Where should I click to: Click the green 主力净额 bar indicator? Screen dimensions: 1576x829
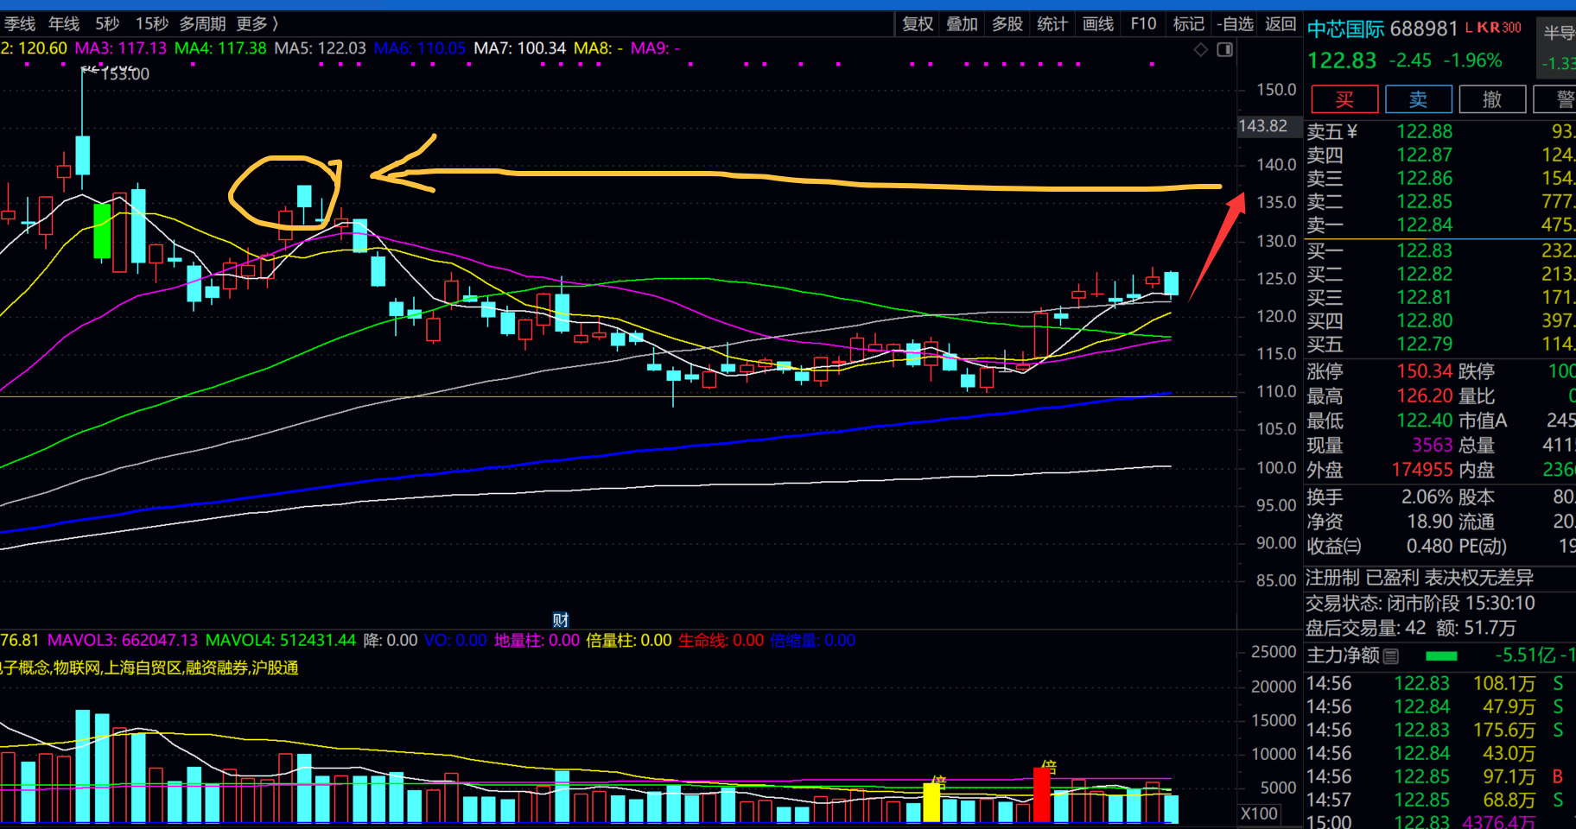(x=1441, y=656)
